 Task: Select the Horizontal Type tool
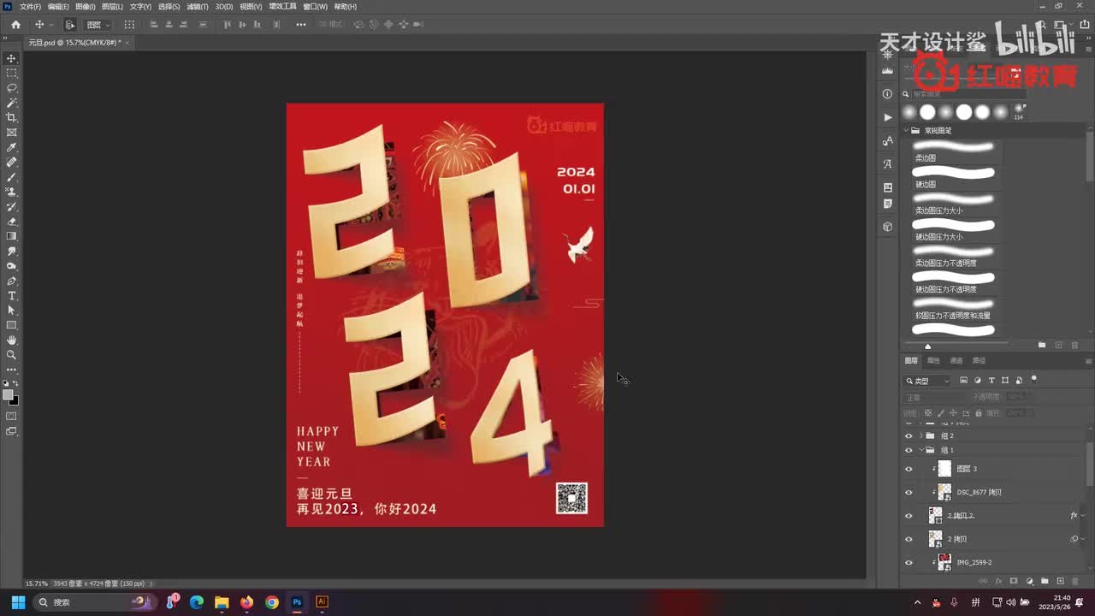[12, 296]
